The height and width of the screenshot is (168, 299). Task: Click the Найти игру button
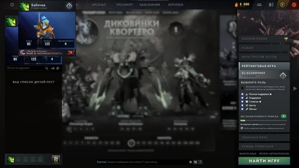point(264,161)
